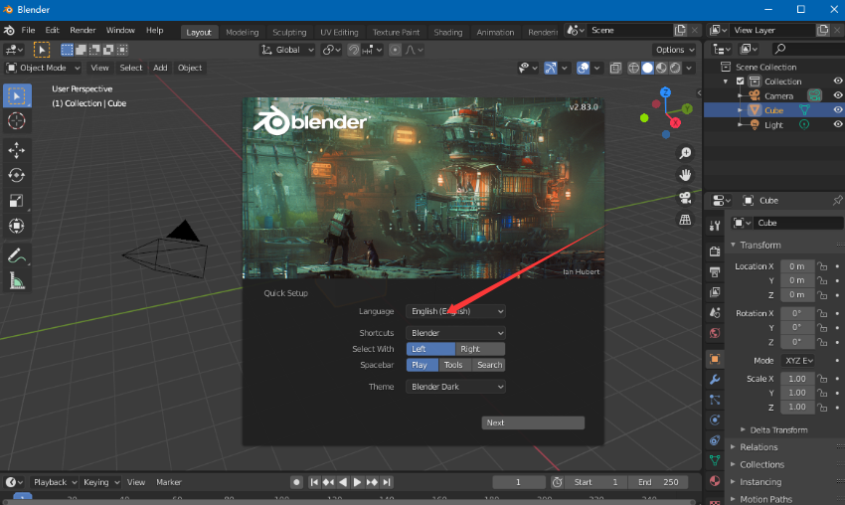Switch to the Sculpting workspace tab
Screen dimensions: 845x505
click(289, 32)
